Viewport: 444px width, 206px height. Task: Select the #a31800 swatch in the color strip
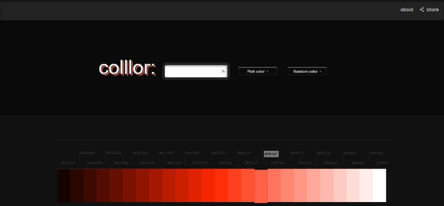156,185
